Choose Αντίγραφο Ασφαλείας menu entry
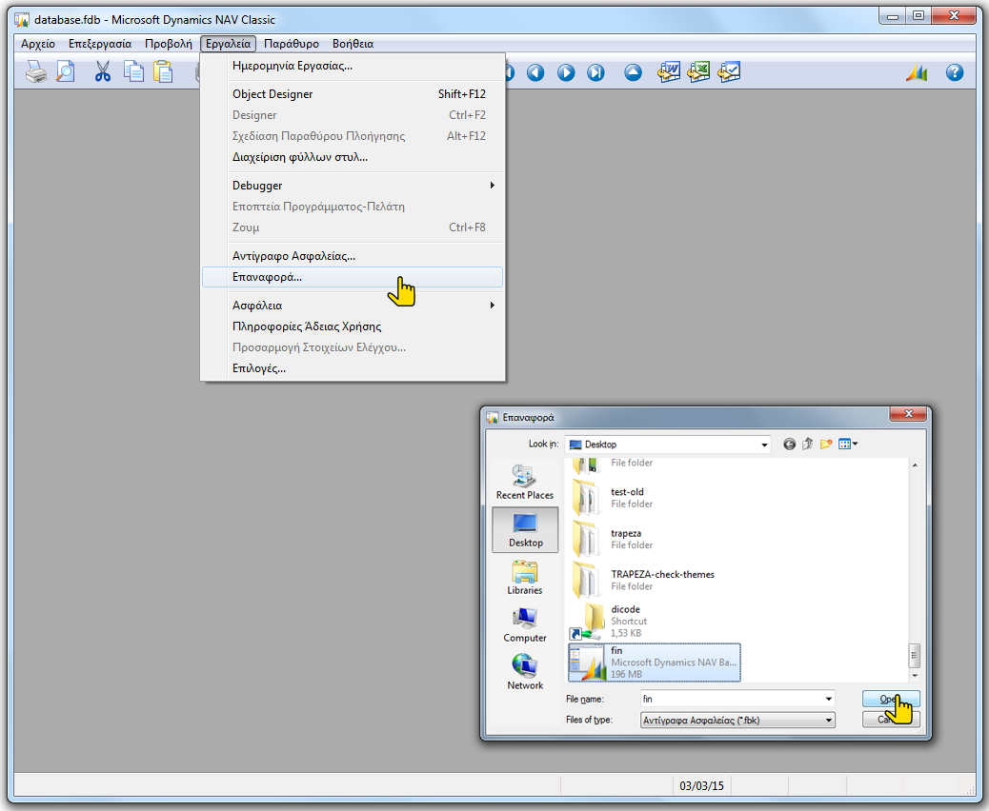 [x=353, y=256]
